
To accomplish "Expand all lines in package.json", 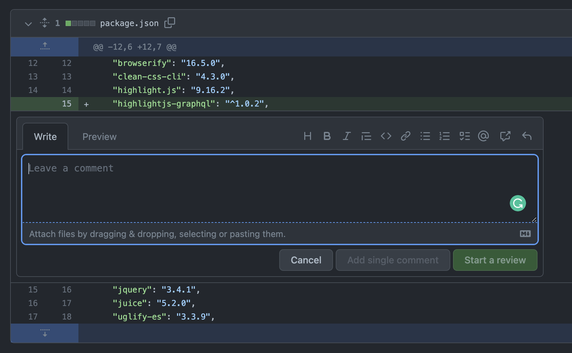I will tap(44, 23).
